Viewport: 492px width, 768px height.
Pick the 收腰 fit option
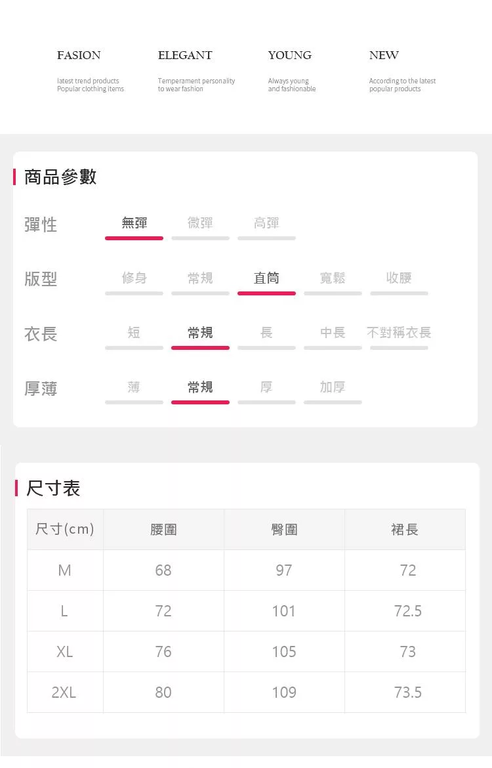pos(399,278)
